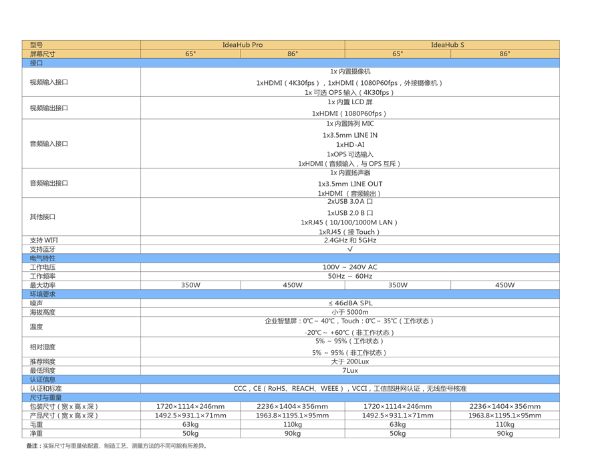Click the '备注' footnote below the table
The image size is (594, 461).
pos(117,446)
